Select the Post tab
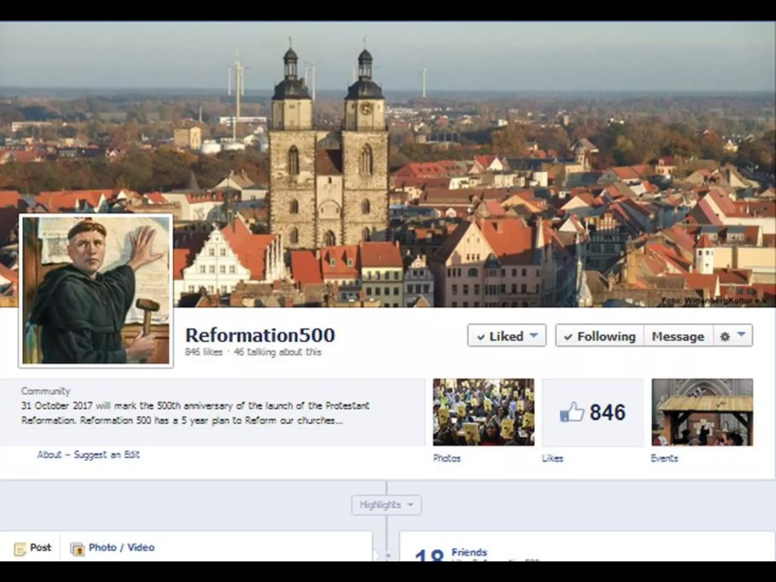This screenshot has height=582, width=776. pyautogui.click(x=40, y=548)
